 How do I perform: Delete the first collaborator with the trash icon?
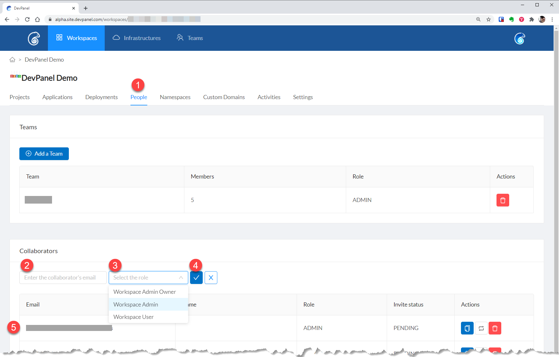tap(495, 328)
